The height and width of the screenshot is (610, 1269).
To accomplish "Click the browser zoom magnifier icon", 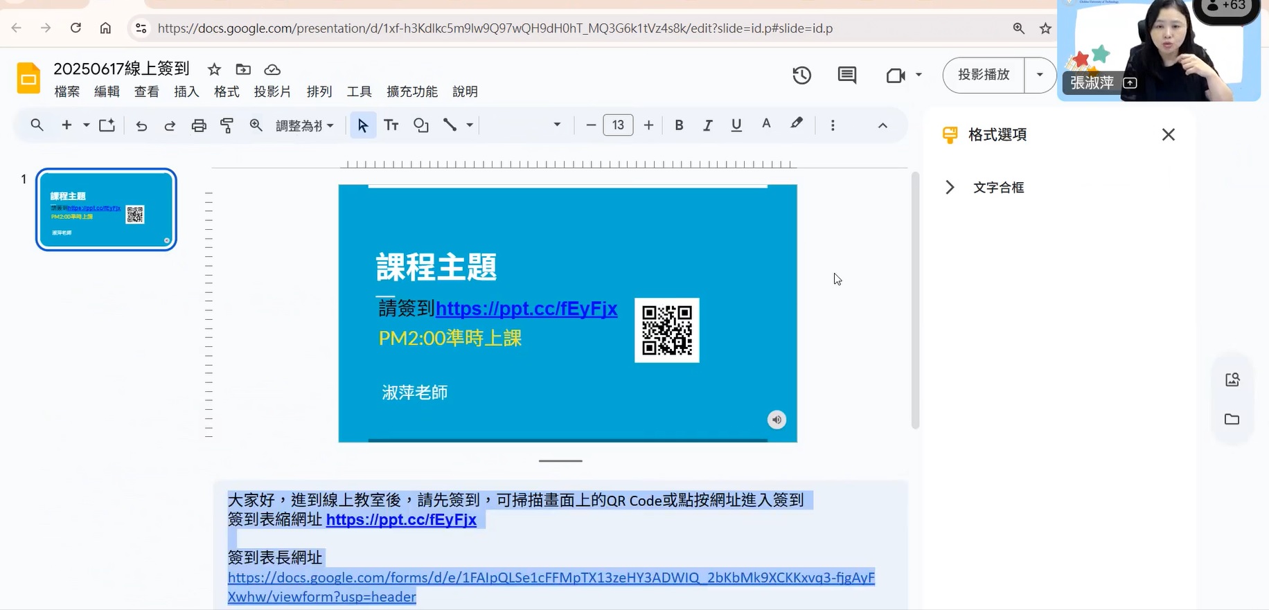I will click(x=1018, y=28).
